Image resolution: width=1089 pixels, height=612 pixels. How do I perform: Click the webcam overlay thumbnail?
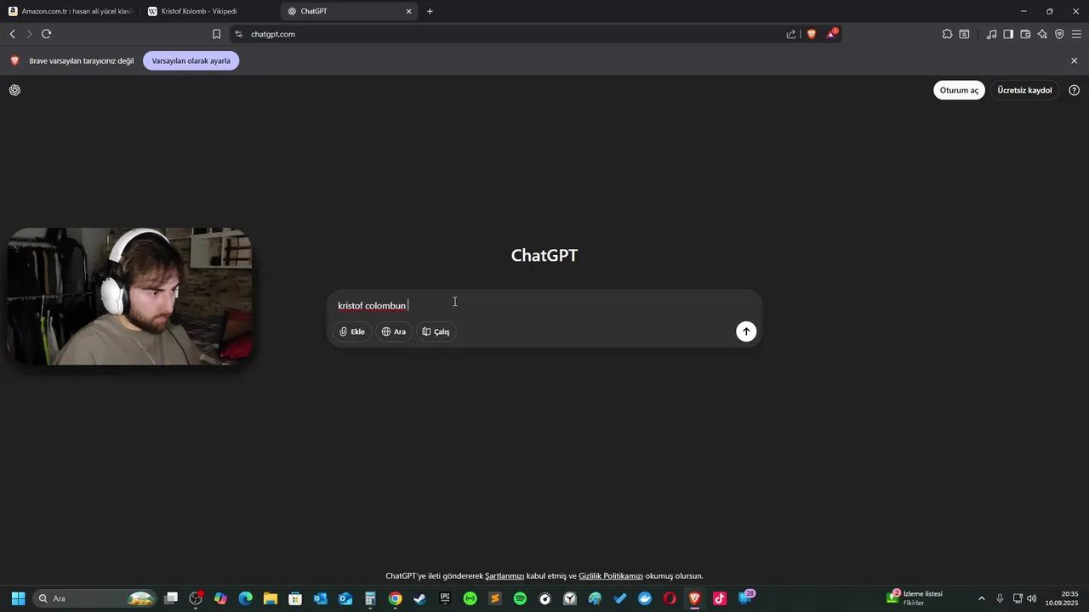pos(129,296)
